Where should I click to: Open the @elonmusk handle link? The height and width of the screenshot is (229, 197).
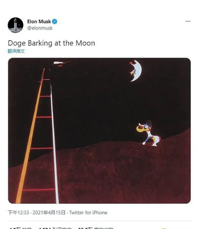click(x=40, y=28)
